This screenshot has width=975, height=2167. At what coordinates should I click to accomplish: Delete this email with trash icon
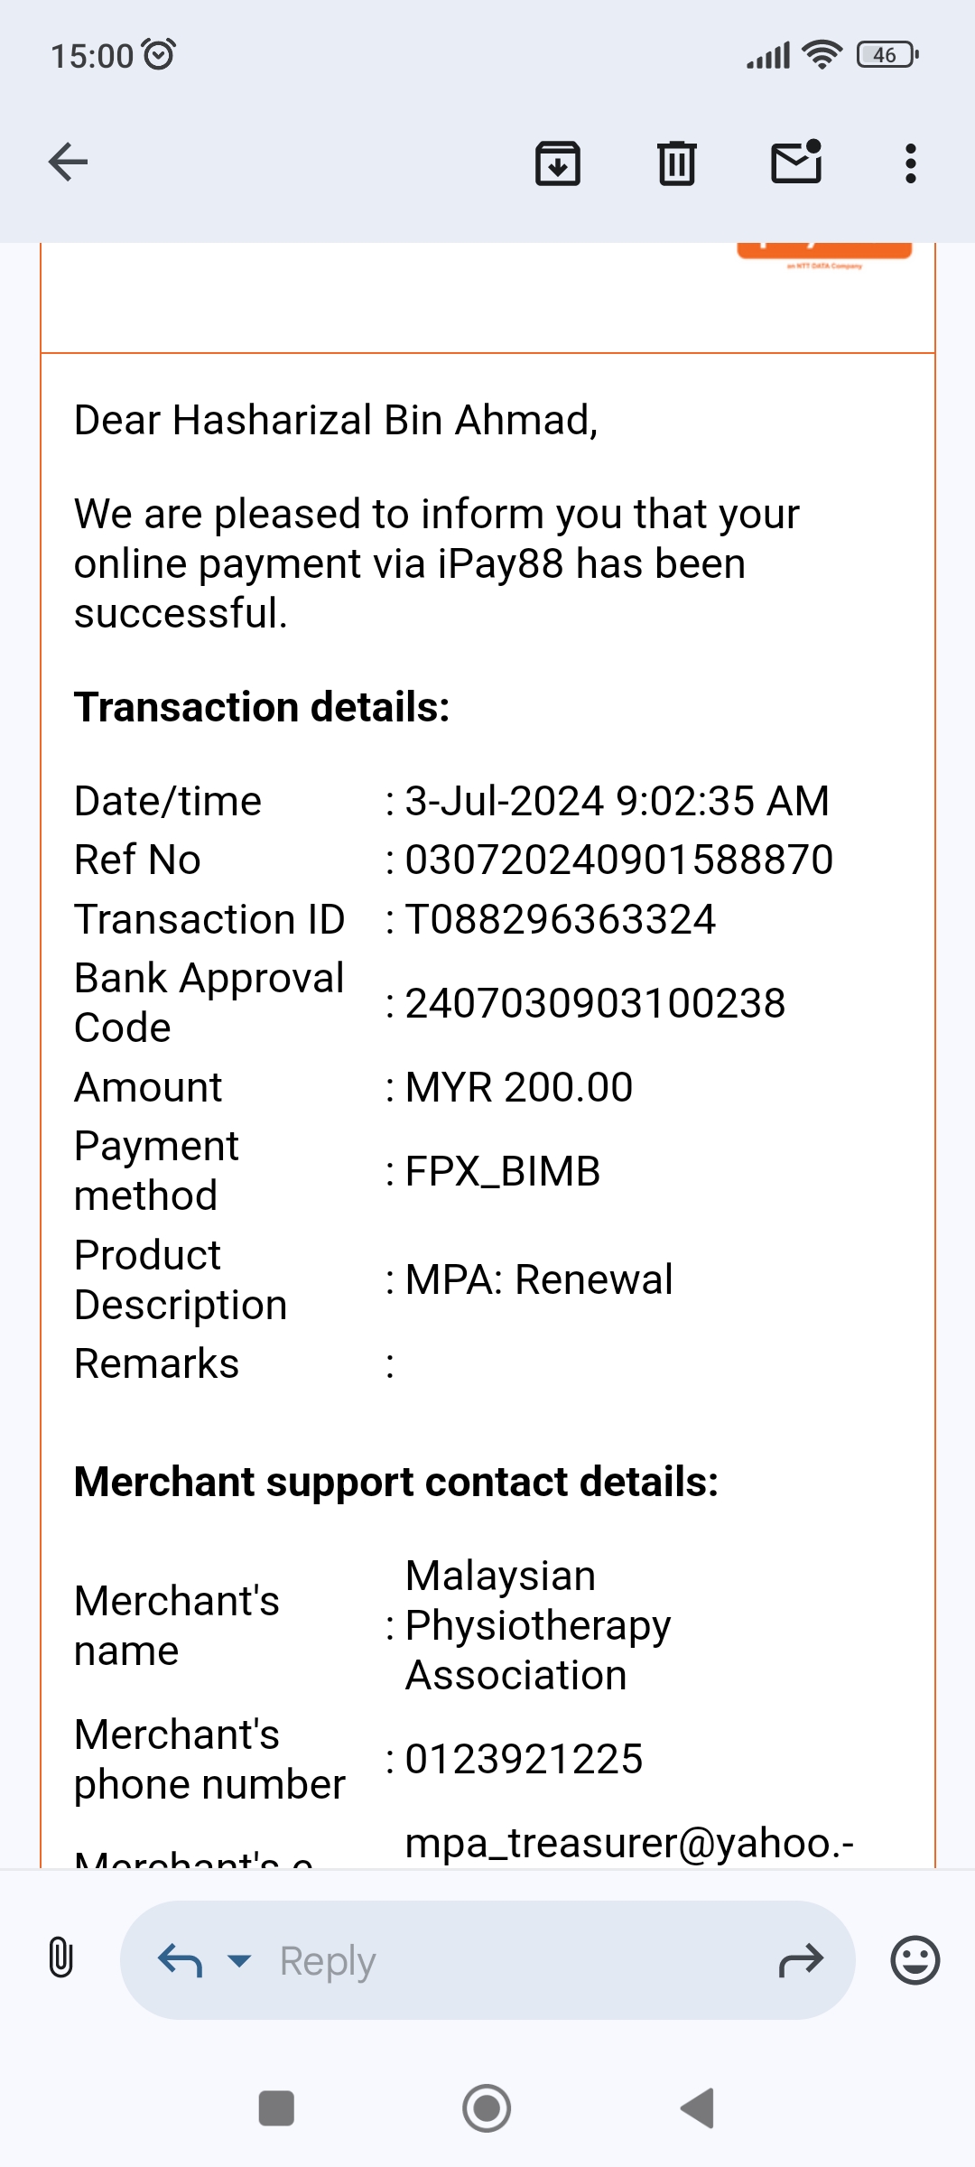click(676, 163)
